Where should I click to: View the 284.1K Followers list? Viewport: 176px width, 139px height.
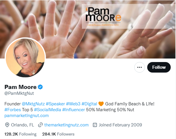point(58,134)
